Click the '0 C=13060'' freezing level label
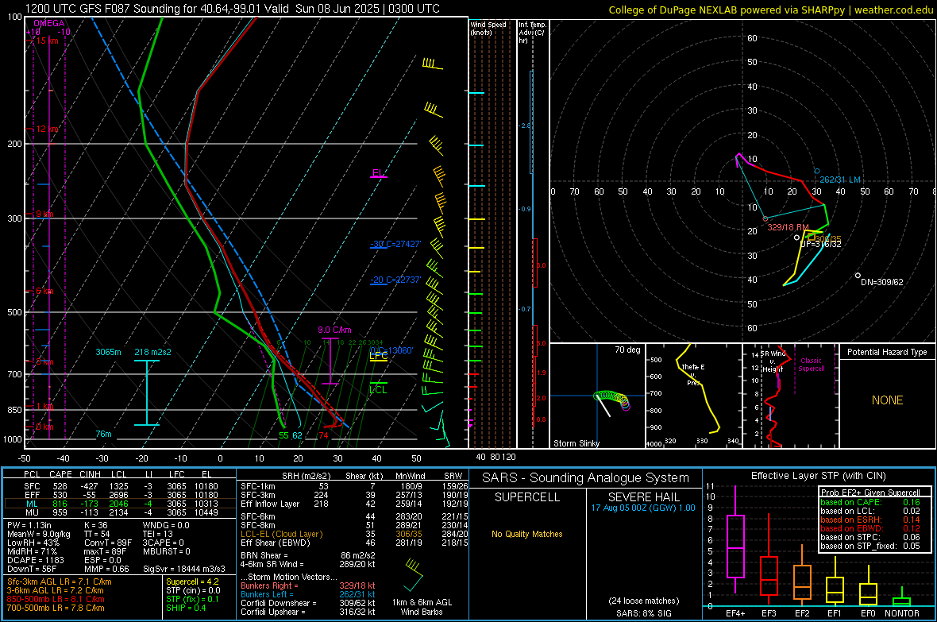This screenshot has height=622, width=937. click(391, 350)
